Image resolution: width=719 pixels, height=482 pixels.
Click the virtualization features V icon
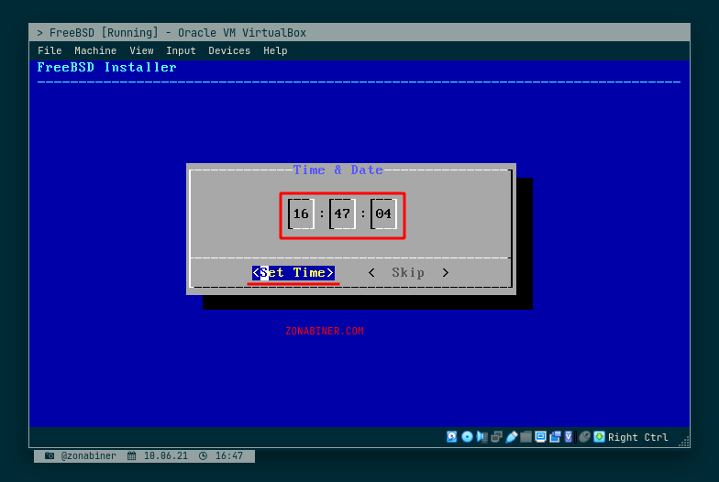(569, 436)
